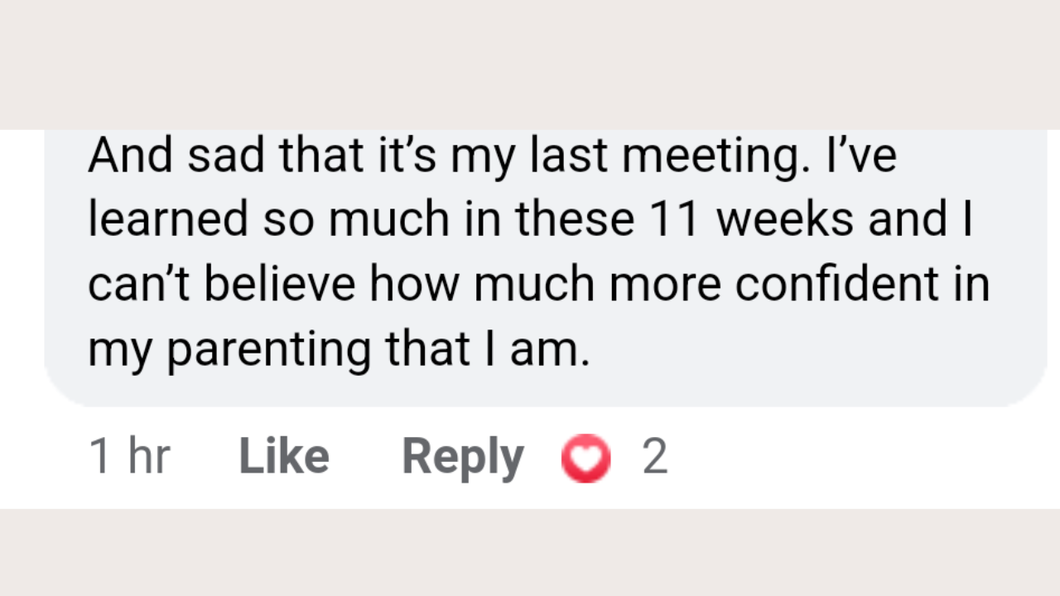Click the words "weeks and I"
Image resolution: width=1060 pixels, height=596 pixels.
[x=843, y=219]
